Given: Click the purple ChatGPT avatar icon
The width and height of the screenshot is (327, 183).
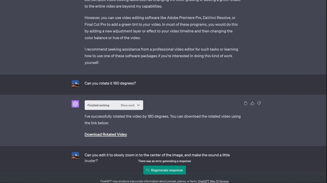Looking at the screenshot, I should point(75,104).
